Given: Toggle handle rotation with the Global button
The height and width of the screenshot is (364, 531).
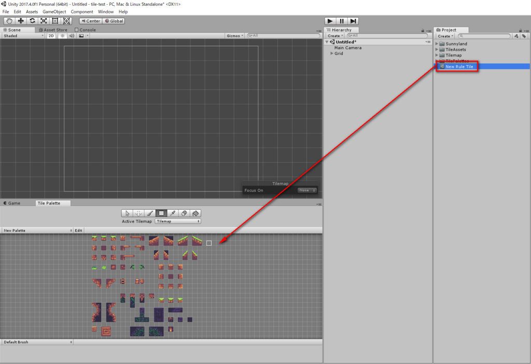Looking at the screenshot, I should [x=114, y=21].
